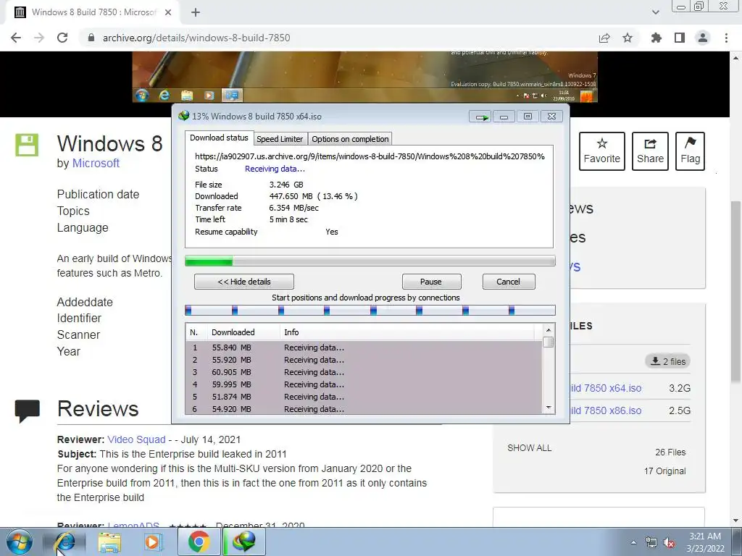The image size is (742, 556).
Task: Select connection row 2 with 55.920 MB
Action: tap(364, 360)
